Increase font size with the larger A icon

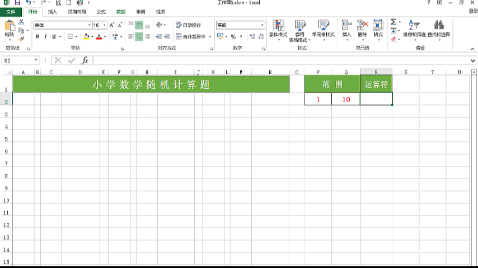[x=111, y=25]
